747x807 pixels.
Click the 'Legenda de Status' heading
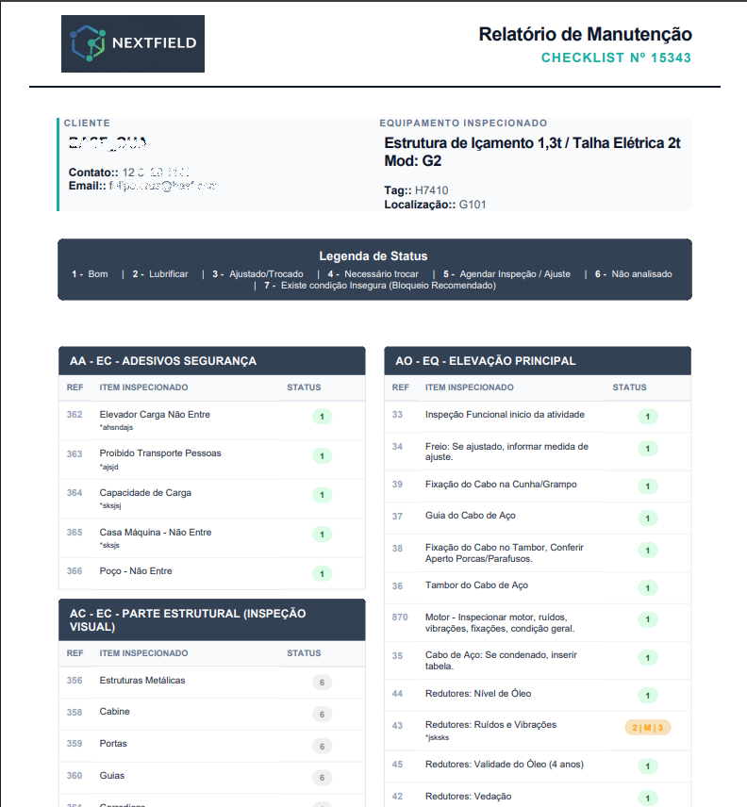(373, 255)
